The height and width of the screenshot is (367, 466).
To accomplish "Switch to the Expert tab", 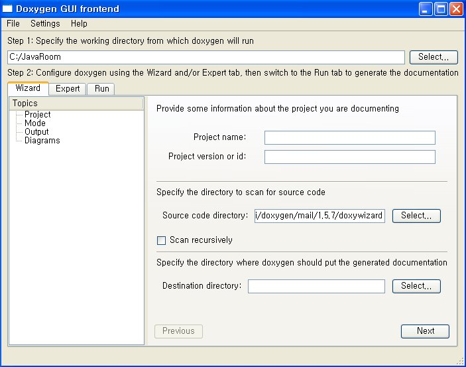I will point(68,89).
